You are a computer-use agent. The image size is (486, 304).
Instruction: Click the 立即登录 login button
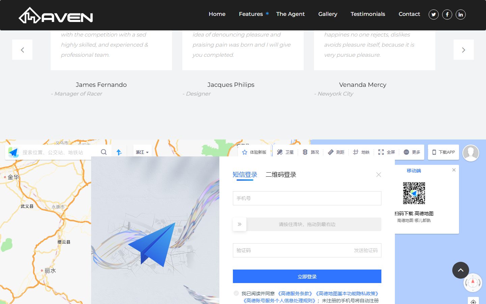307,276
